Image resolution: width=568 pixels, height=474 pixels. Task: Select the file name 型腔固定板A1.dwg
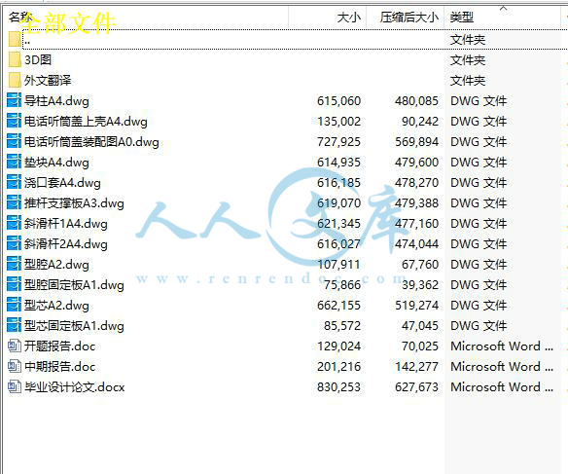tap(74, 285)
